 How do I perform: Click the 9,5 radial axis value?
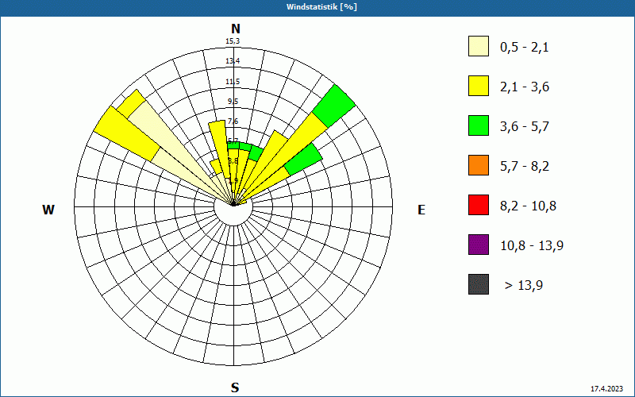(x=233, y=102)
